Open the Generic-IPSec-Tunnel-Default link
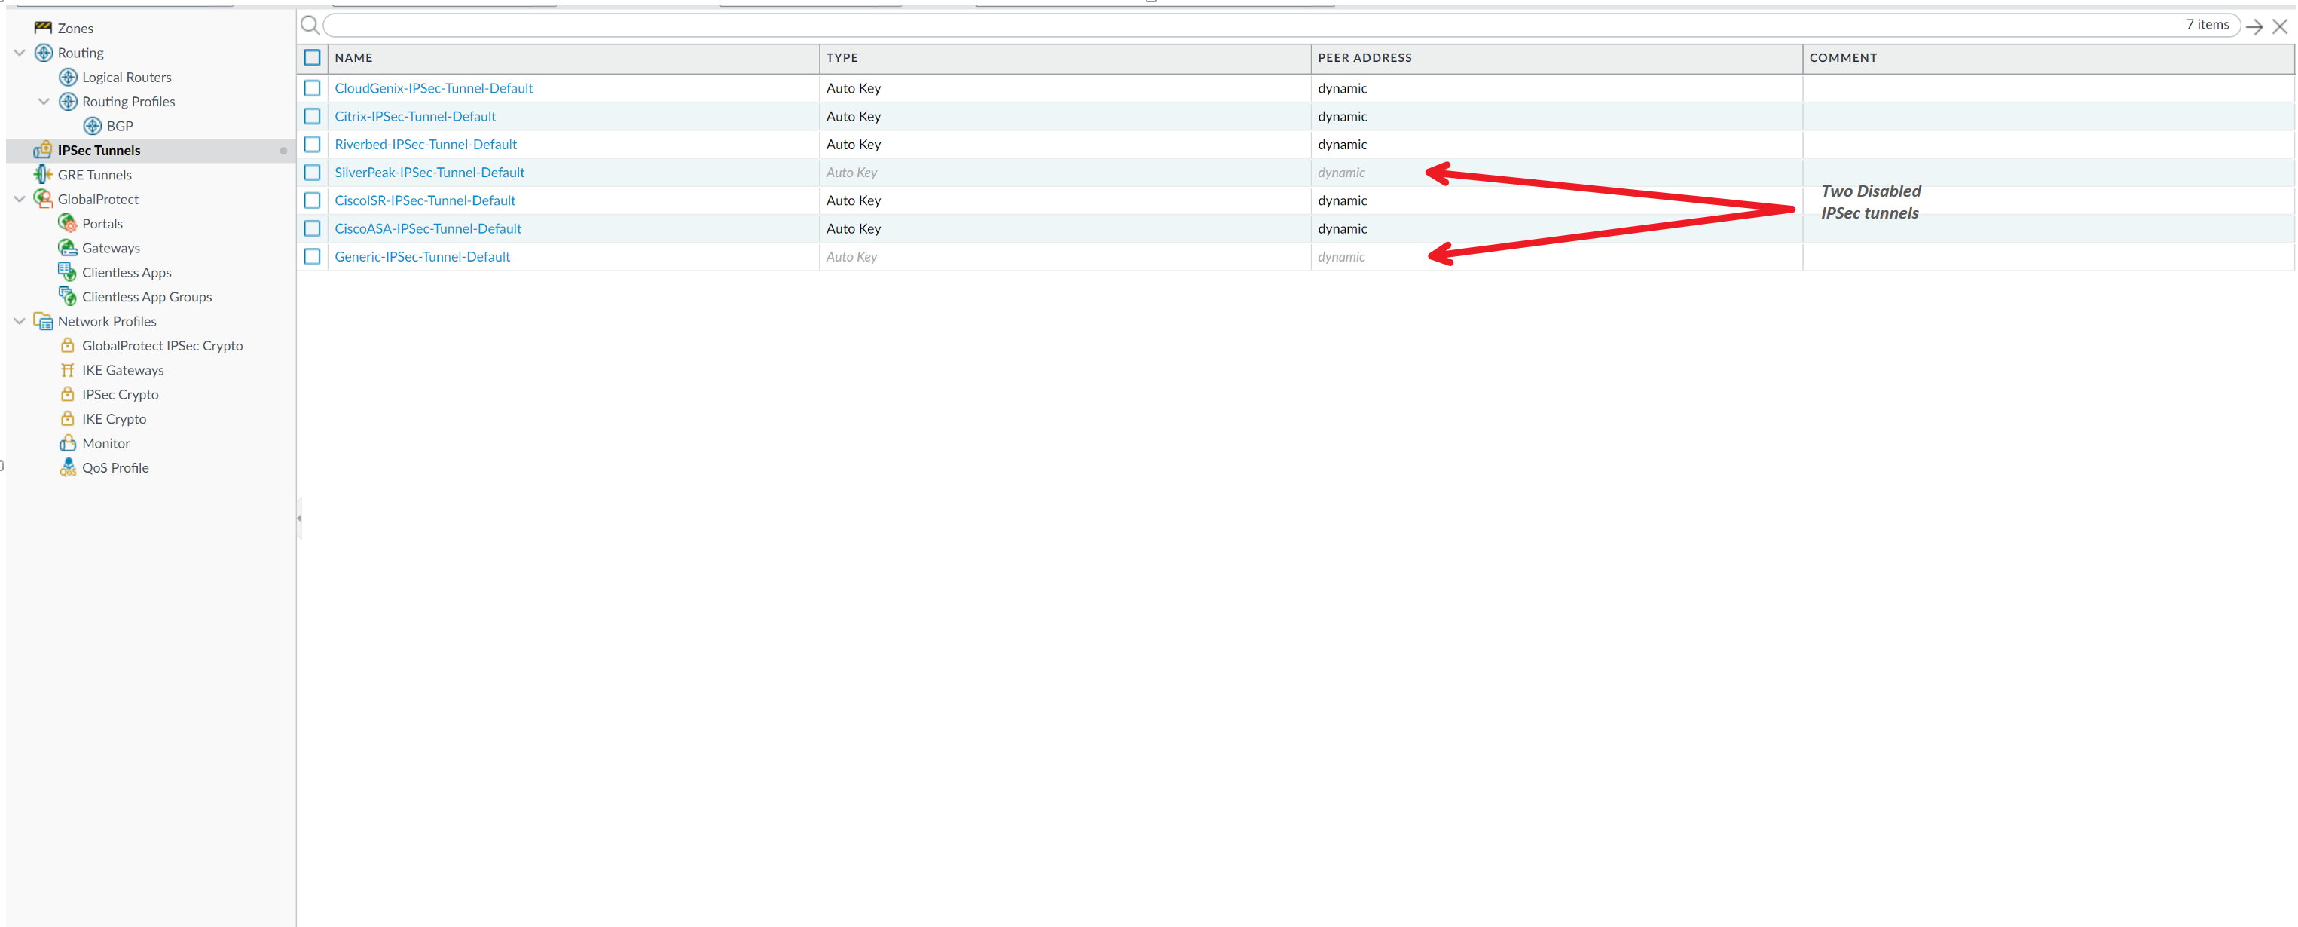 tap(422, 256)
